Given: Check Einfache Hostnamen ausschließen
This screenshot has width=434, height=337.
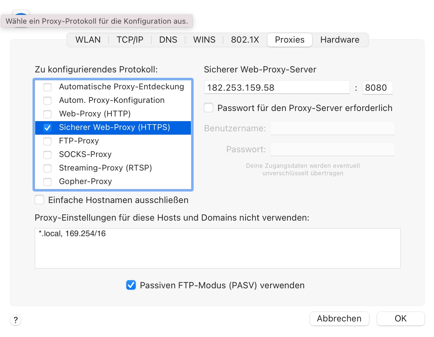Looking at the screenshot, I should point(39,200).
